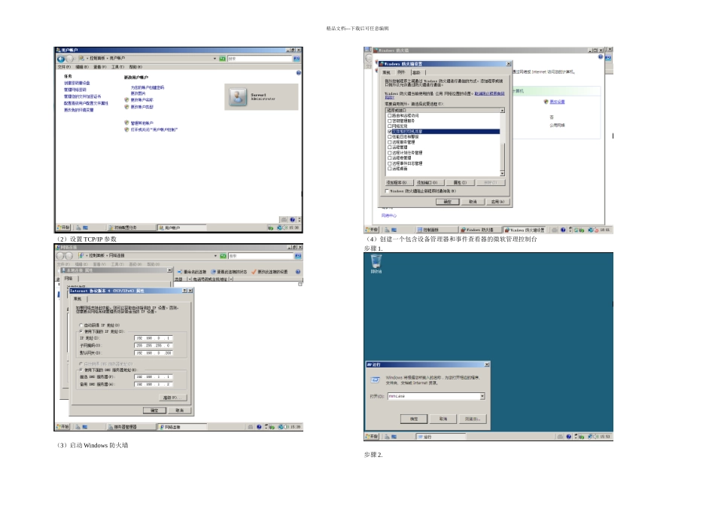
Task: Click help question button in TCP/IPv4 dialog title
Action: [184, 291]
